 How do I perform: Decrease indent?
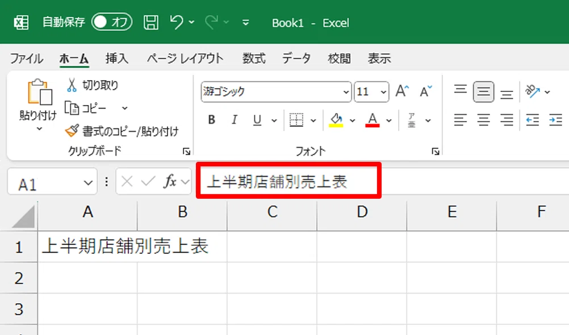coord(532,120)
